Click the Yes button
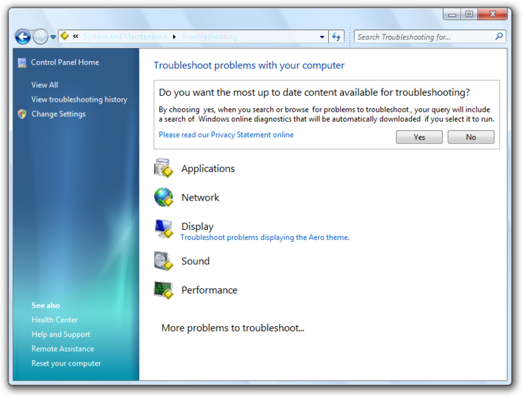The width and height of the screenshot is (524, 398). point(420,137)
